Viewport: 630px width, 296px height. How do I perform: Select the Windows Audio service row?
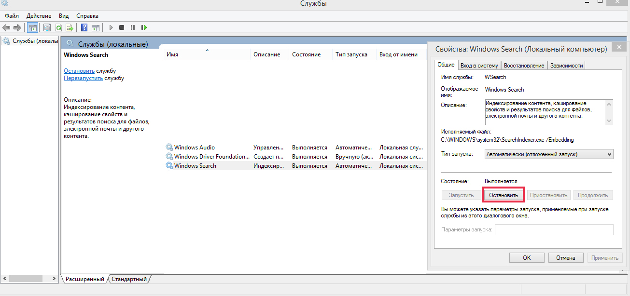click(x=295, y=148)
